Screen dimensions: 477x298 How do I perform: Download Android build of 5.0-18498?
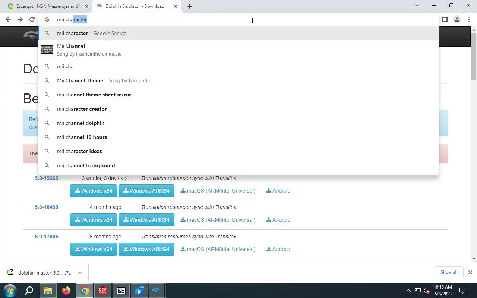tap(278, 220)
